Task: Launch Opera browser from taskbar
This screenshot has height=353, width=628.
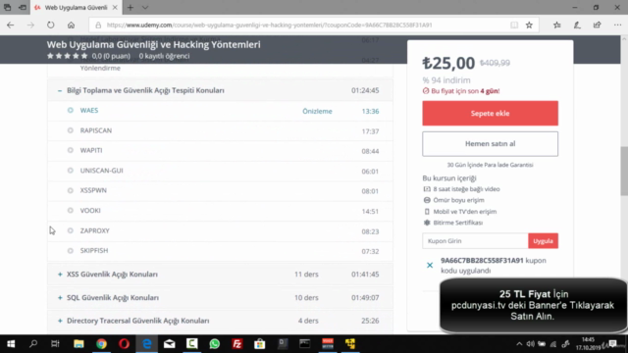Action: point(124,344)
